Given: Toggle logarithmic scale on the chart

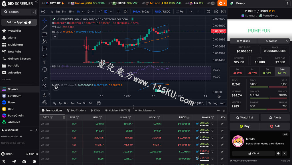Looking at the screenshot, I should (215, 103).
